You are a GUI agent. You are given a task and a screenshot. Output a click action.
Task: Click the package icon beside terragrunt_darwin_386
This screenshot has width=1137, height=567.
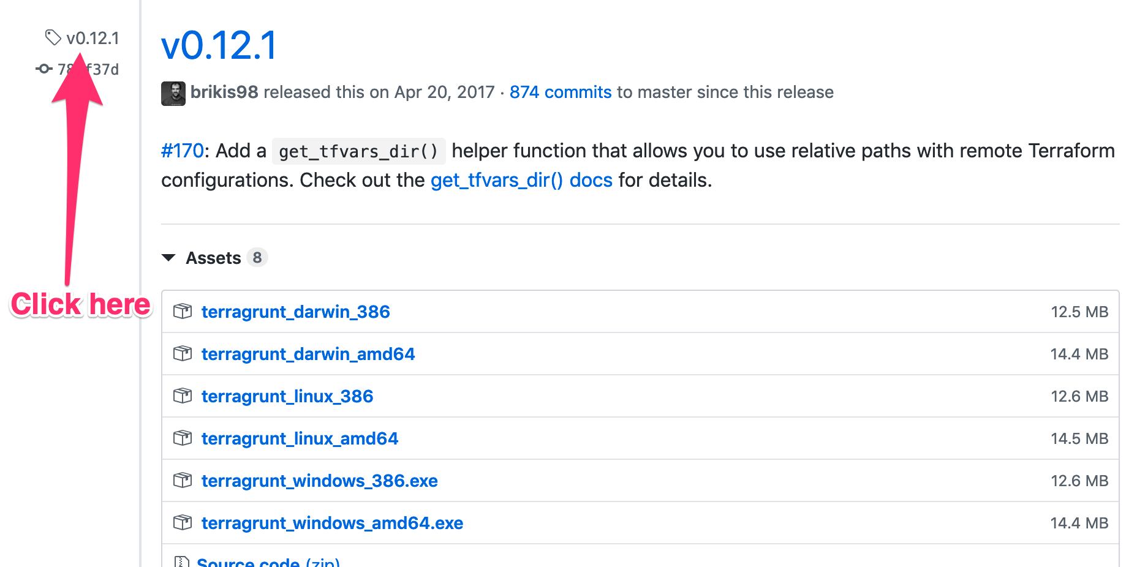click(182, 311)
